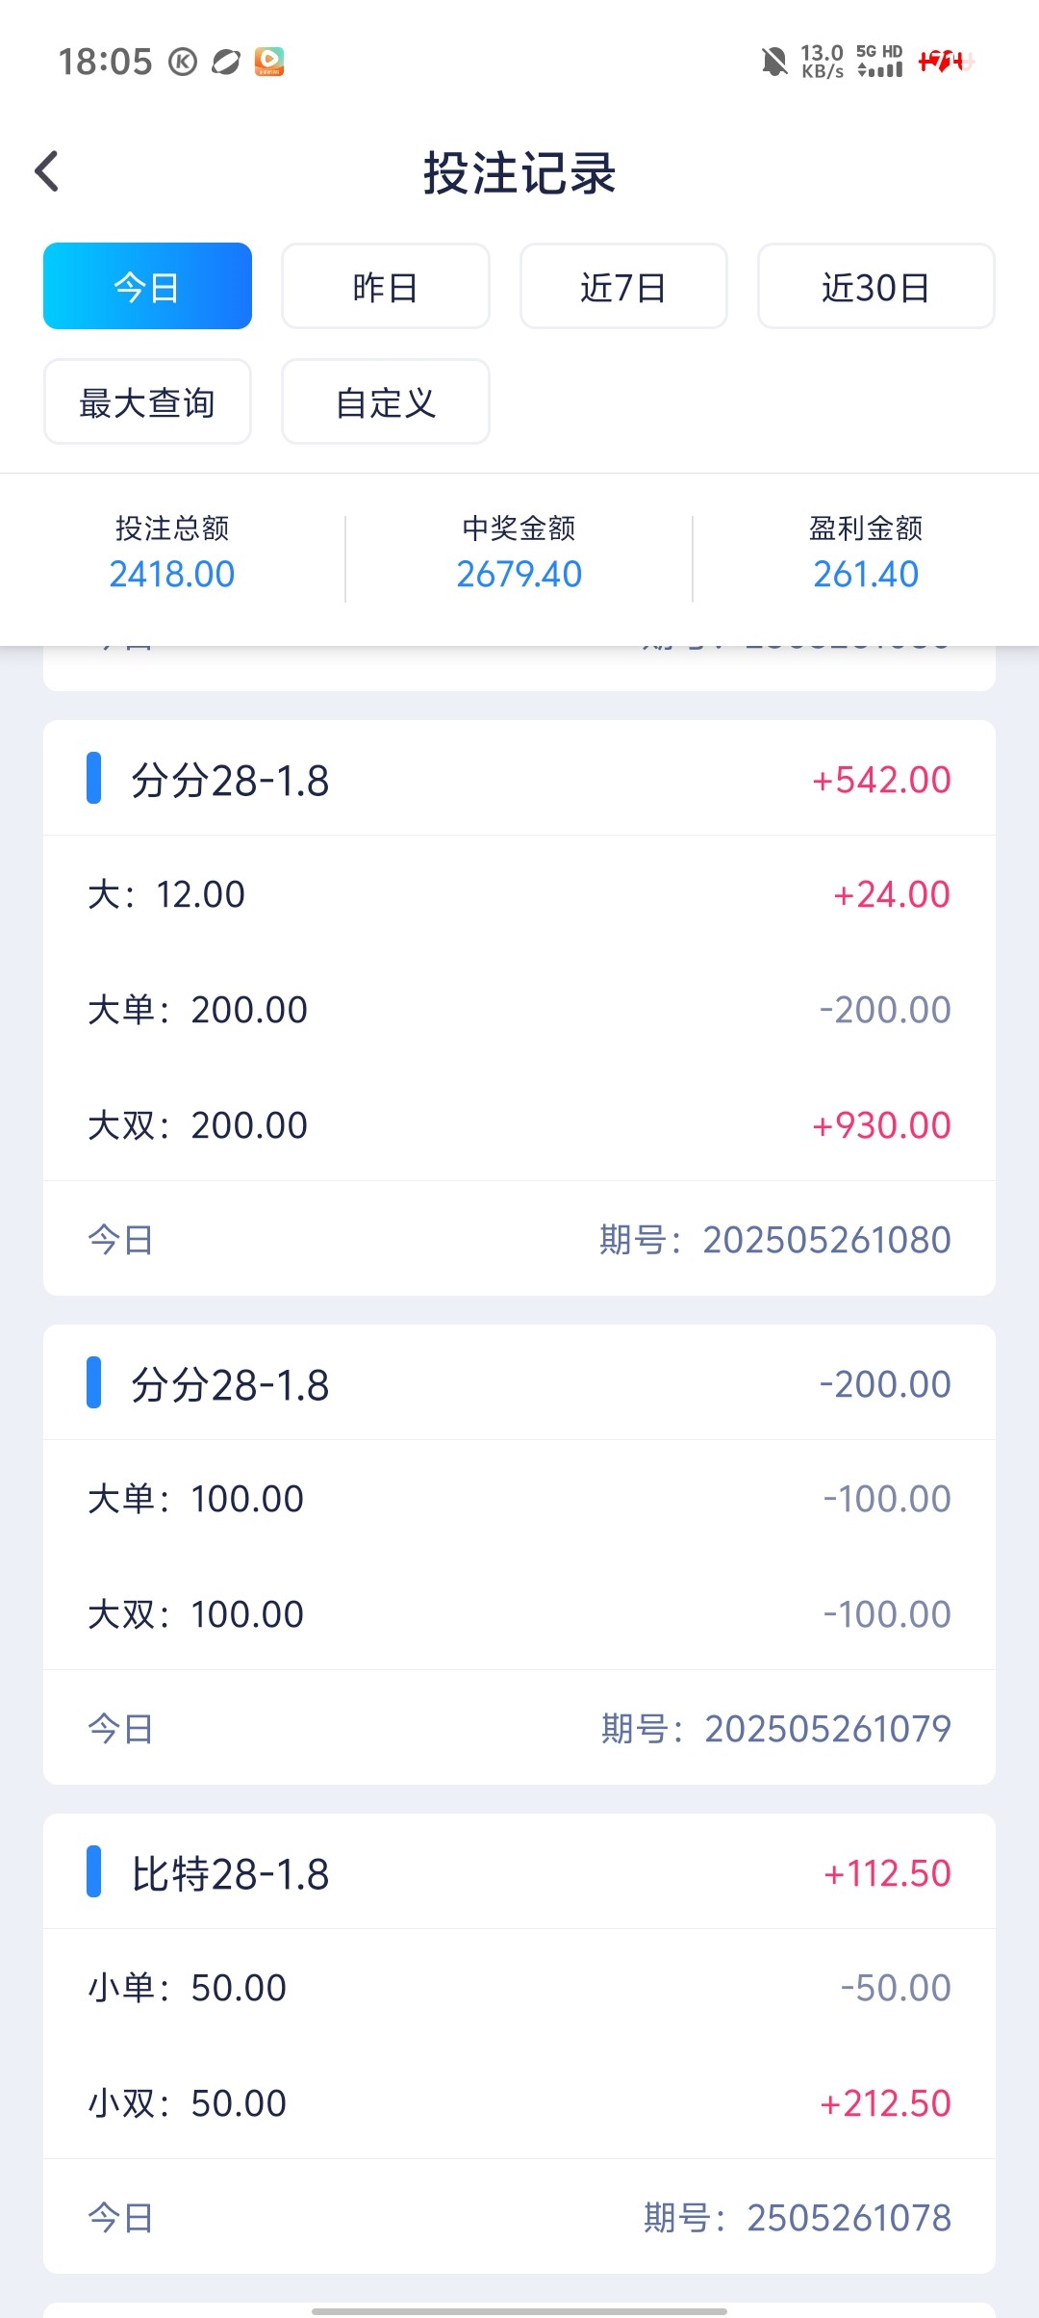Tap the red battery charging icon
This screenshot has height=2318, width=1039.
(946, 62)
